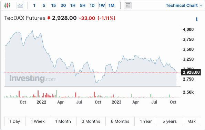
Task: Click the 3,250 axis label
Action: (188, 59)
